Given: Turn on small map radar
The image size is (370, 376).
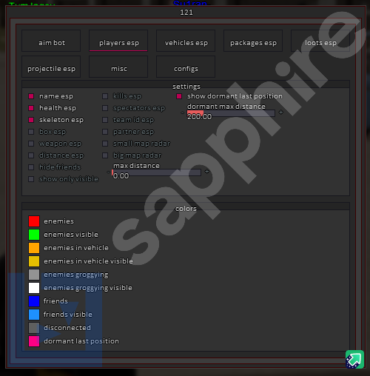Looking at the screenshot, I should pos(105,144).
